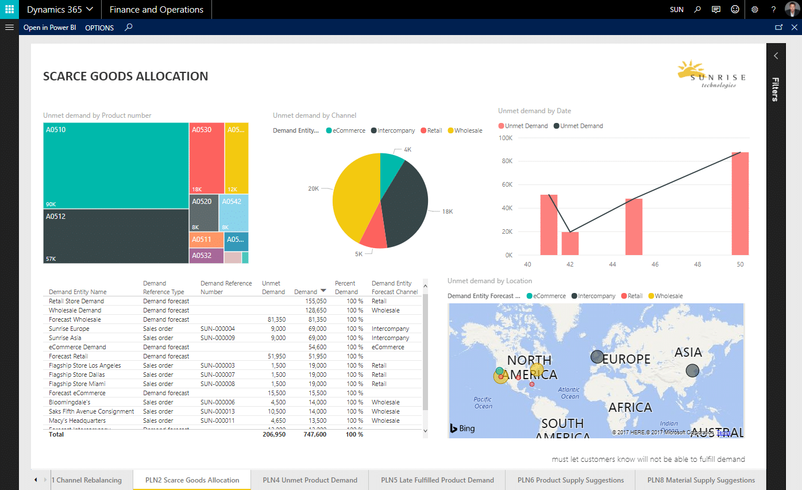Click Open in Power BI

coord(49,28)
